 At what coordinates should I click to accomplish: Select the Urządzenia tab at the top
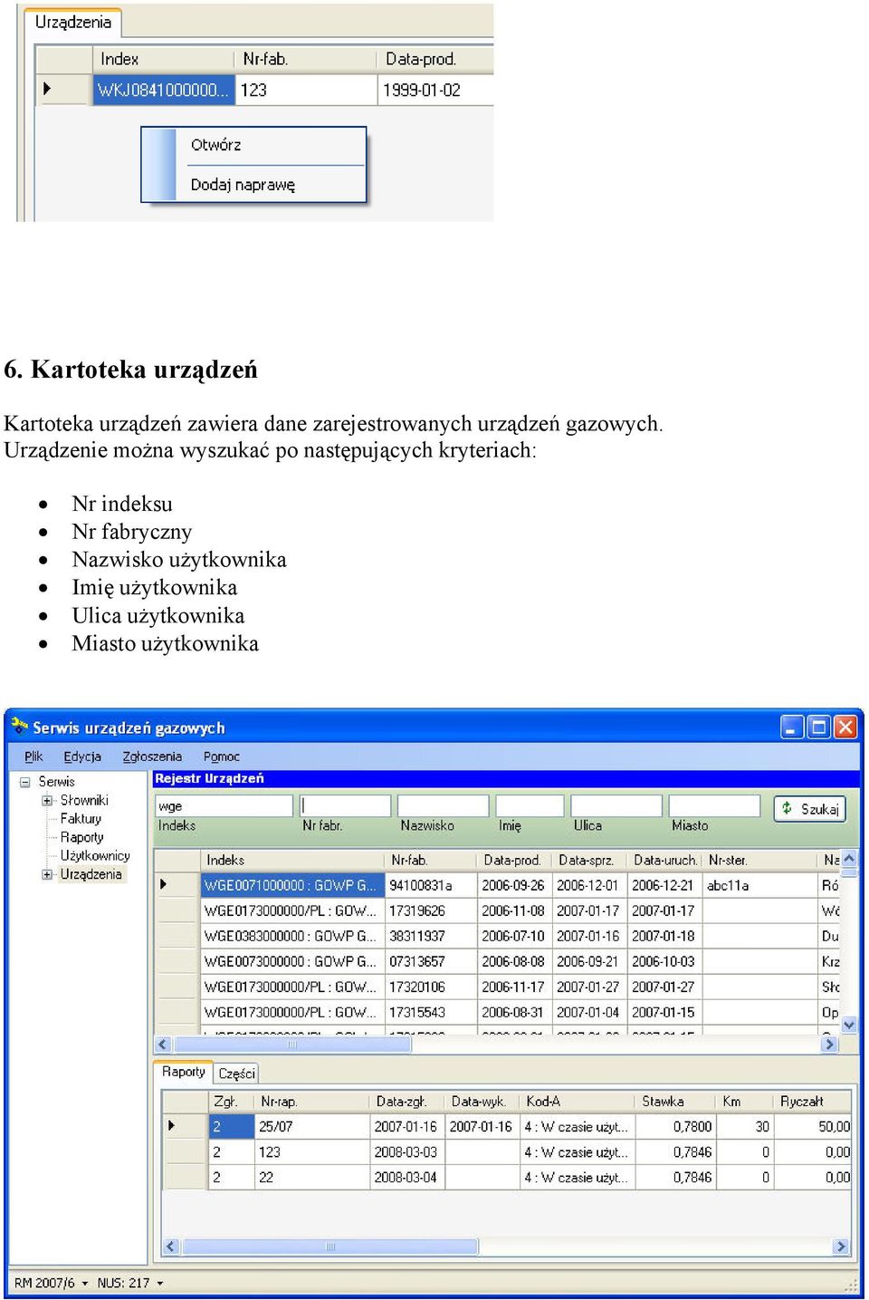73,23
